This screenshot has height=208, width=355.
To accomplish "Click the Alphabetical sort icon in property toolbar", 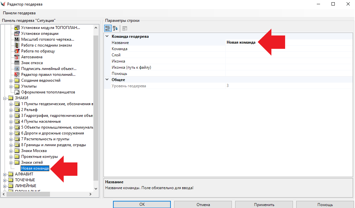I will coord(115,28).
